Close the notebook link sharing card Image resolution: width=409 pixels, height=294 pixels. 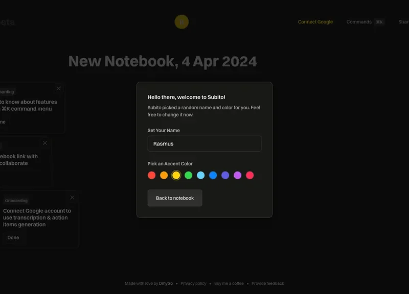(45, 143)
